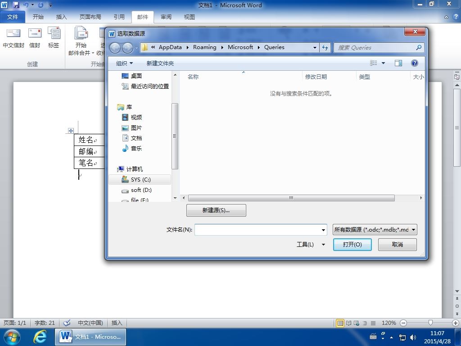
Task: Click Word Help icon in ribbon corner
Action: (456, 17)
